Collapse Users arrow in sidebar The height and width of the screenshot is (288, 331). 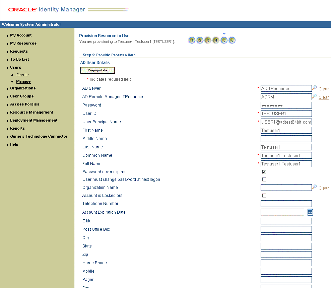8,68
